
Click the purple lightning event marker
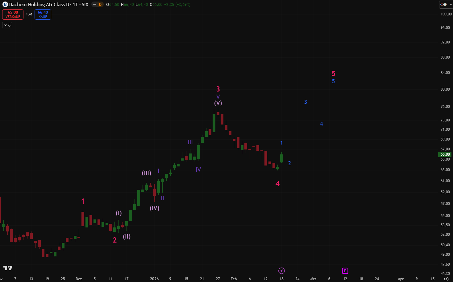[281, 271]
